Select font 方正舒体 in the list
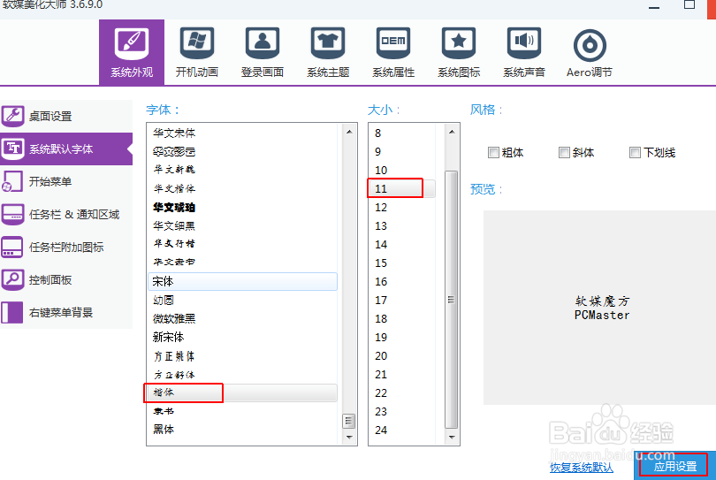 [x=242, y=375]
